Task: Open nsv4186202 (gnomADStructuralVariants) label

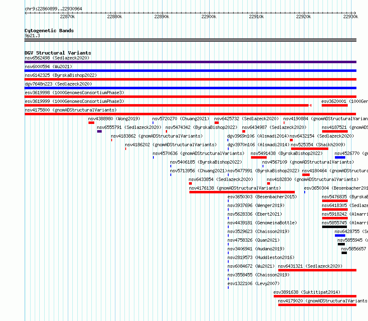Action: tap(171, 145)
